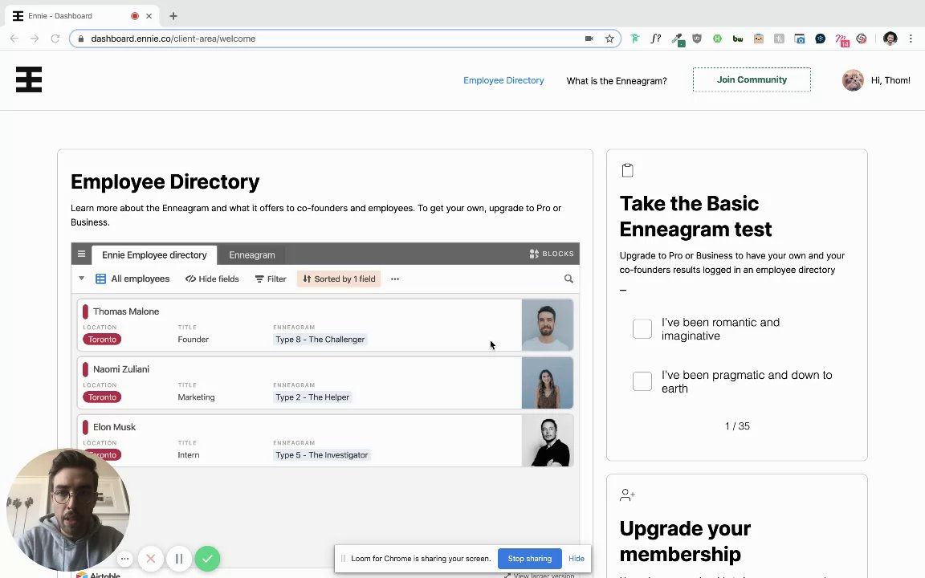This screenshot has width=925, height=578.
Task: Open a new browser tab with plus icon
Action: [x=173, y=16]
